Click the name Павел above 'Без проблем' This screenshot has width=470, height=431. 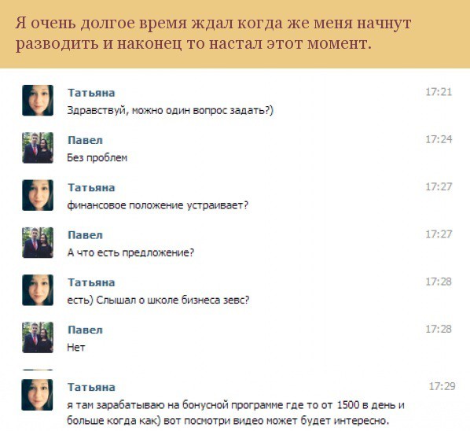tap(85, 140)
